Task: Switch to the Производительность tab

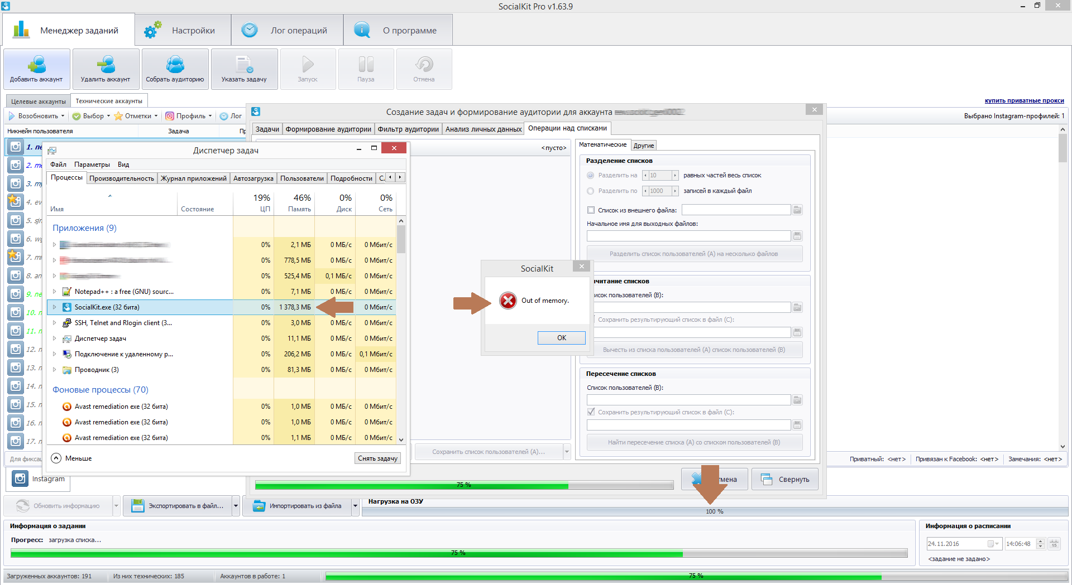Action: coord(121,178)
